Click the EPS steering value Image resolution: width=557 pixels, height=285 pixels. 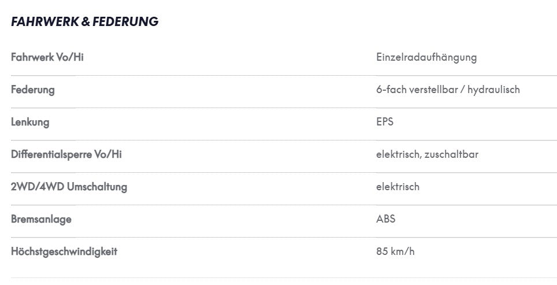click(385, 122)
